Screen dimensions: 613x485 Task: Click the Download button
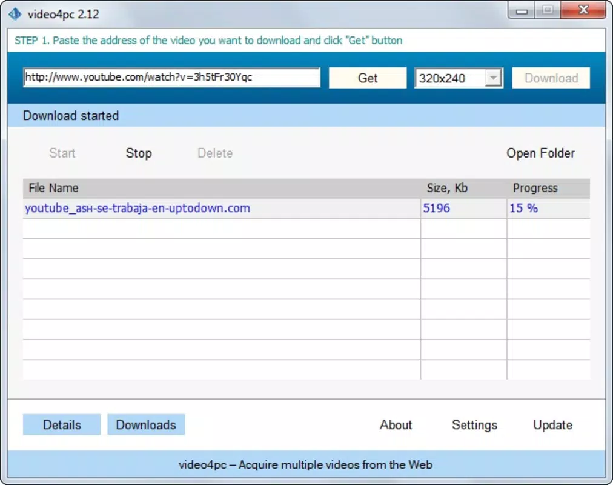[x=551, y=78]
